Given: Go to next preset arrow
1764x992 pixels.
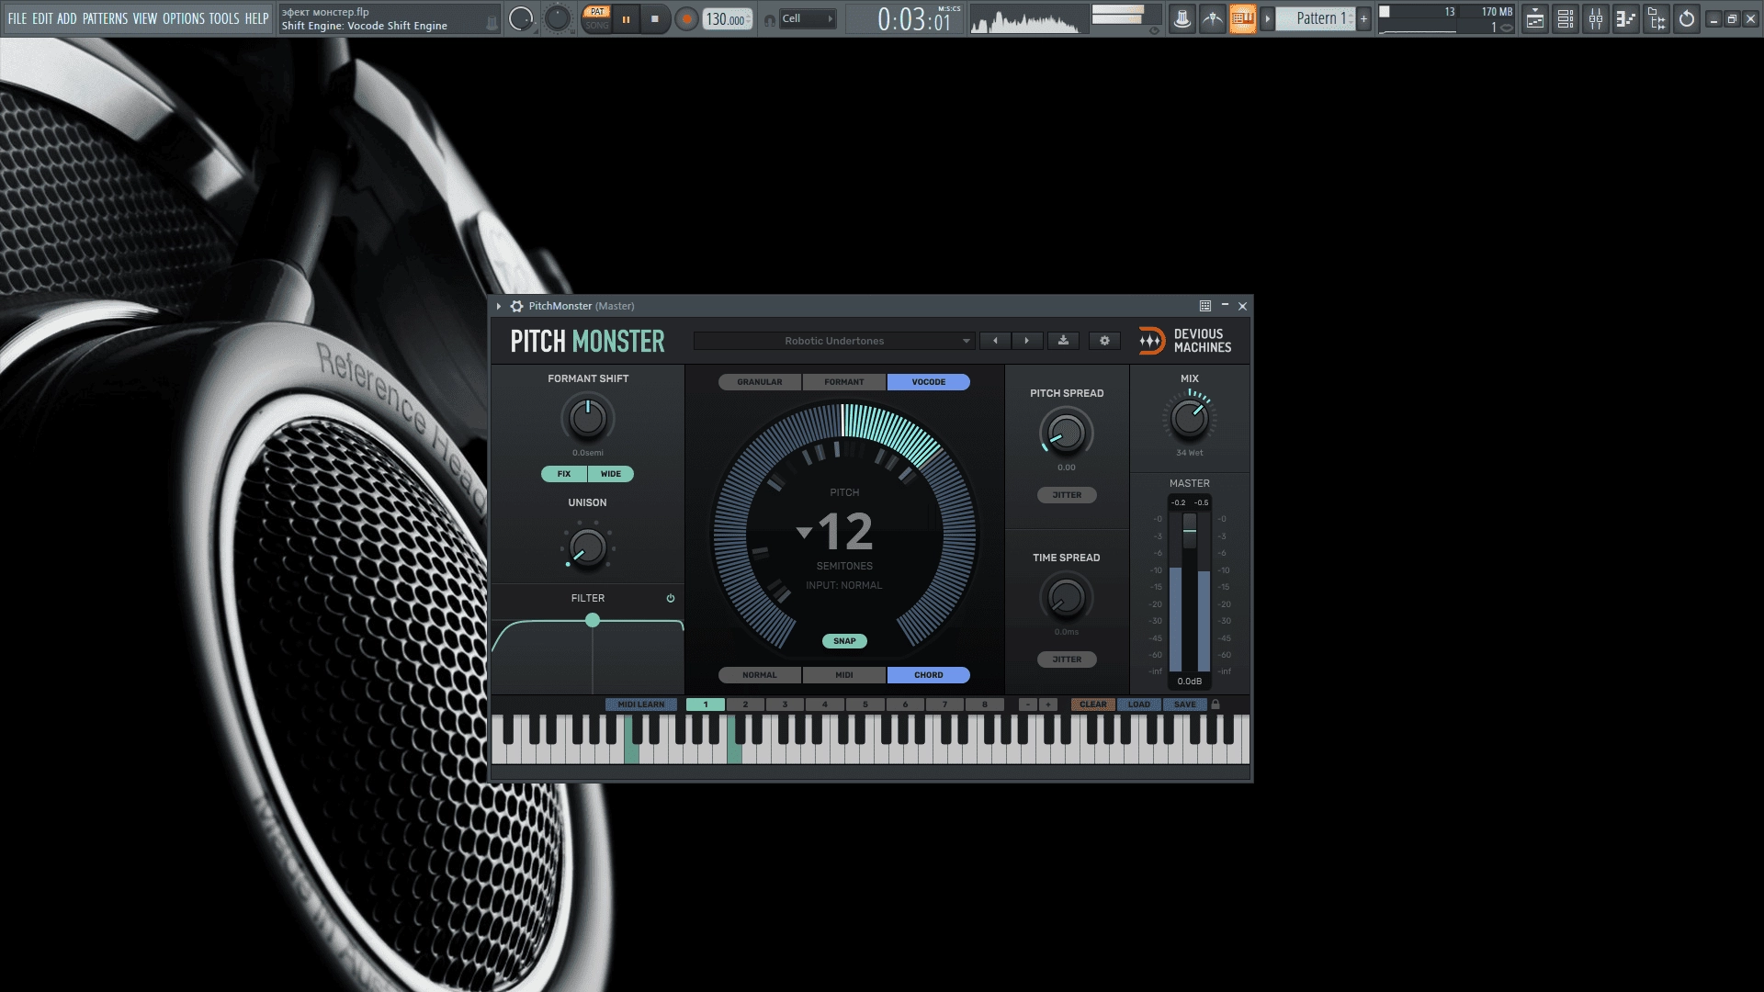Looking at the screenshot, I should pos(1026,341).
